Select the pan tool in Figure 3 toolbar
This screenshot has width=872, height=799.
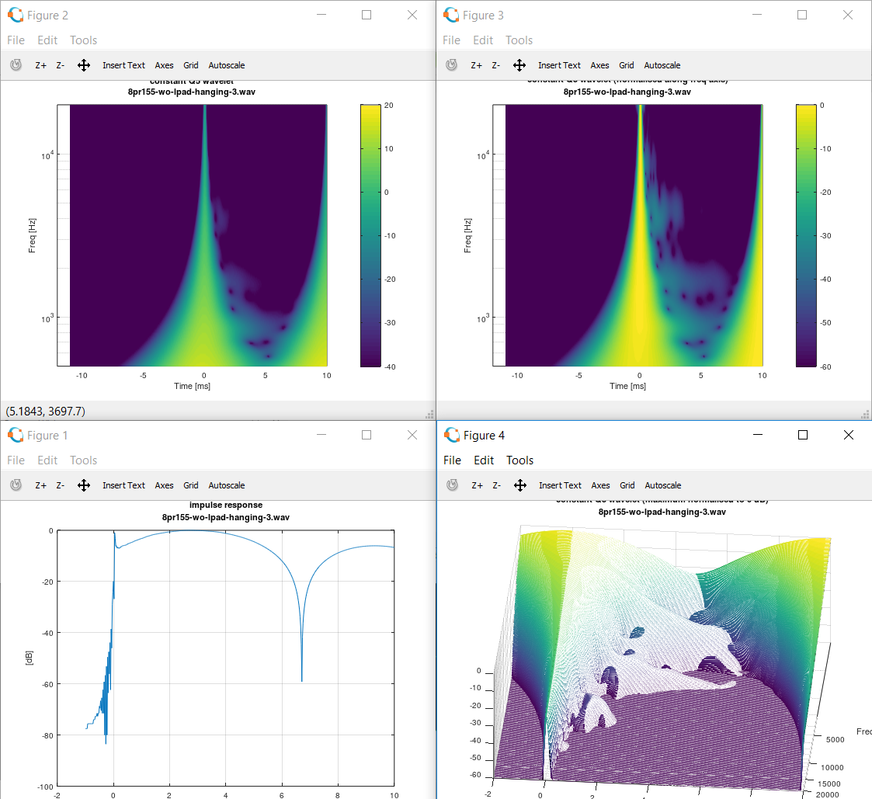click(519, 65)
